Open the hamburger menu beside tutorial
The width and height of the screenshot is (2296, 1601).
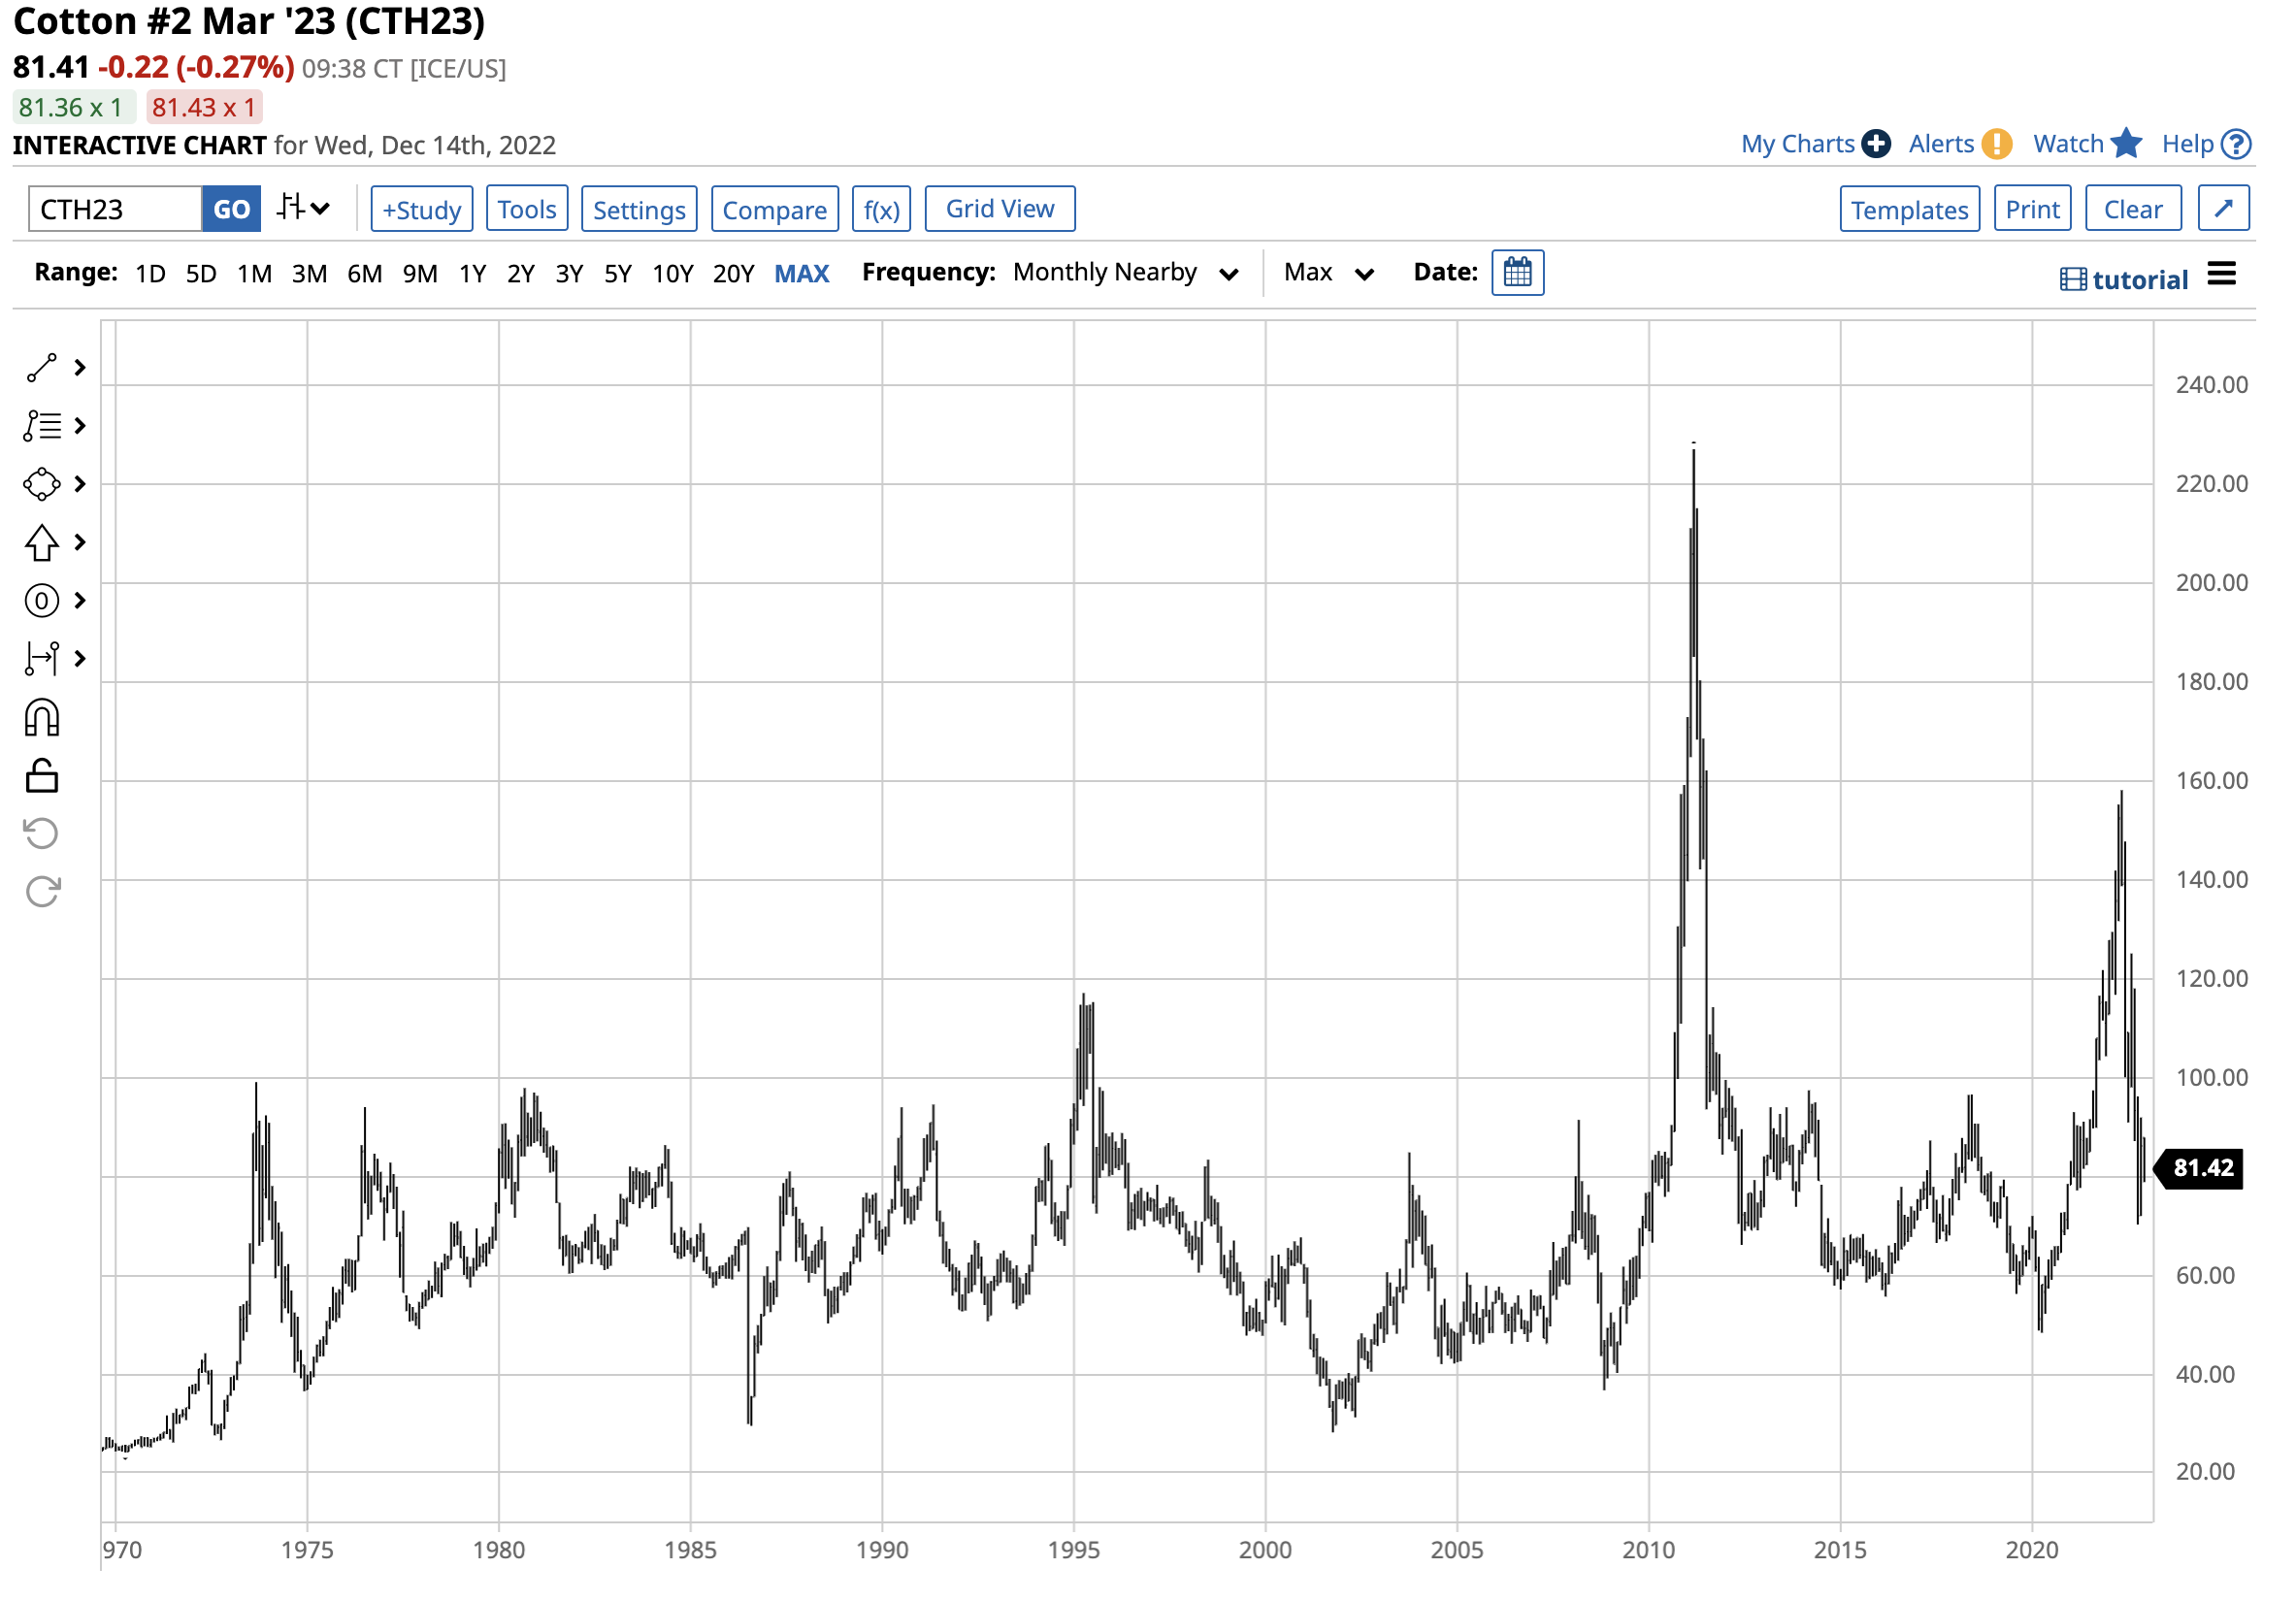coord(2223,274)
